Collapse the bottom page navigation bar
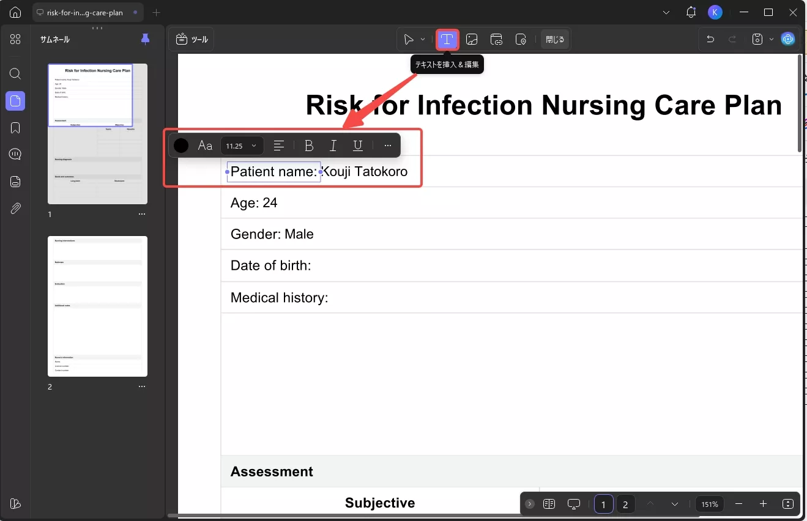The height and width of the screenshot is (521, 807). 530,504
